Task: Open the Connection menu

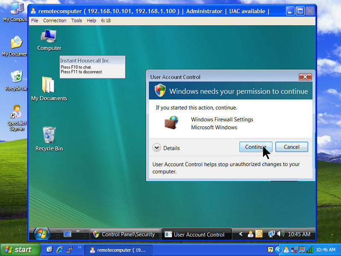Action: (x=55, y=20)
